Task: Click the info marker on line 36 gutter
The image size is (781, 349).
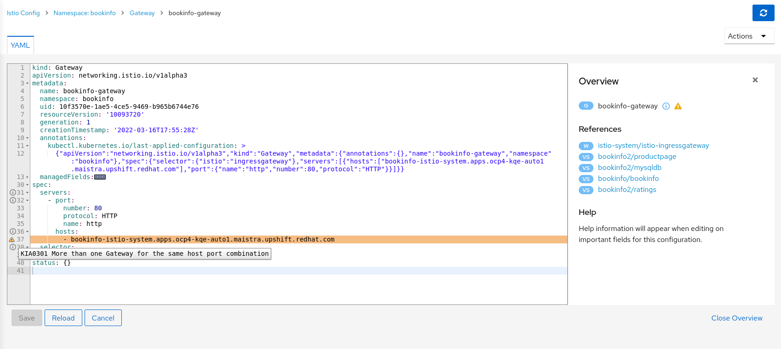Action: coord(13,231)
